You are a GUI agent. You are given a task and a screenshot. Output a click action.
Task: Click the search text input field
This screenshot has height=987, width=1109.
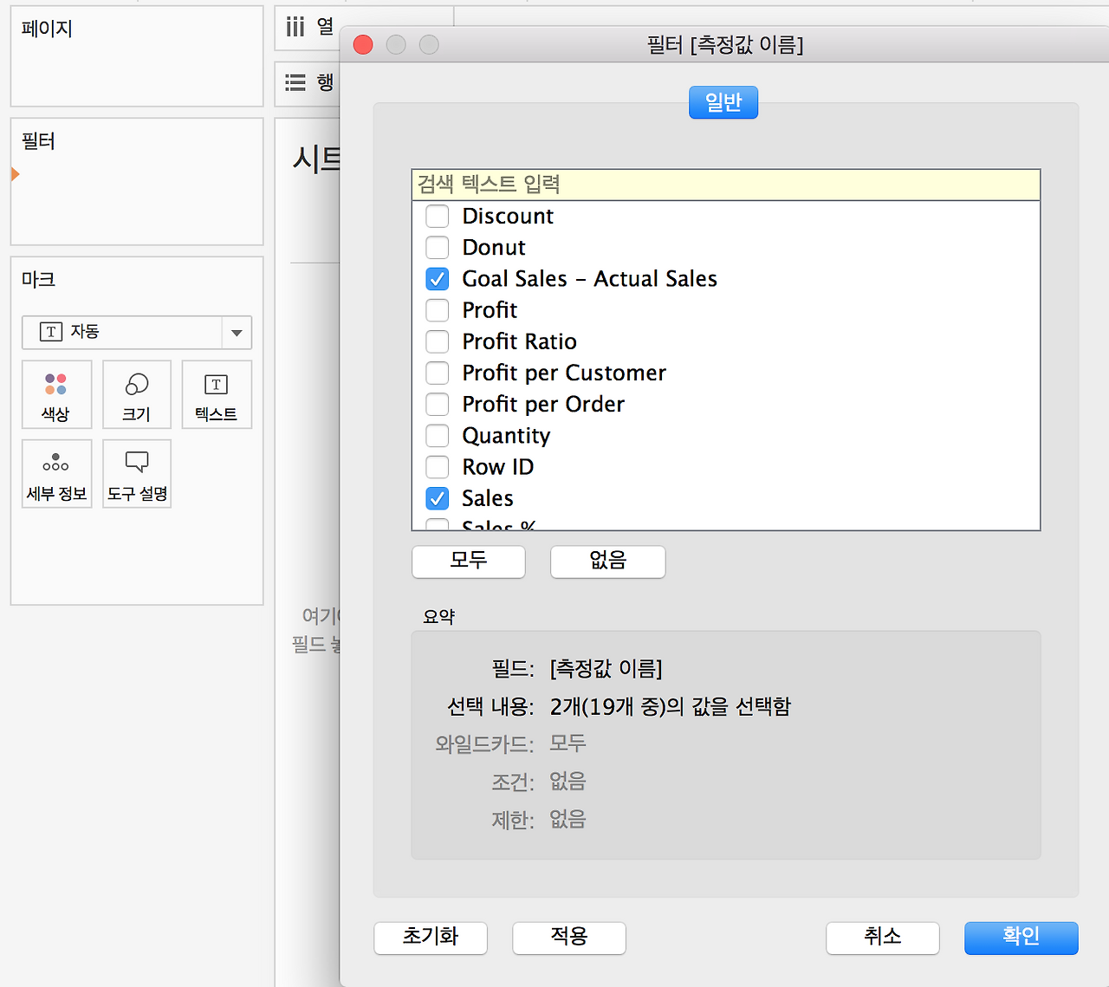click(x=726, y=185)
